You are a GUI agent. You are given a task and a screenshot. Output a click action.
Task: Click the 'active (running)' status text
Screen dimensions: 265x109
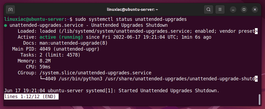click(x=61, y=37)
